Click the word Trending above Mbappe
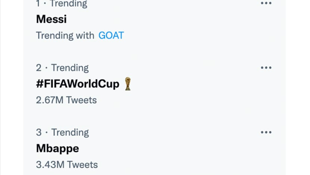310x175 pixels. [x=70, y=132]
